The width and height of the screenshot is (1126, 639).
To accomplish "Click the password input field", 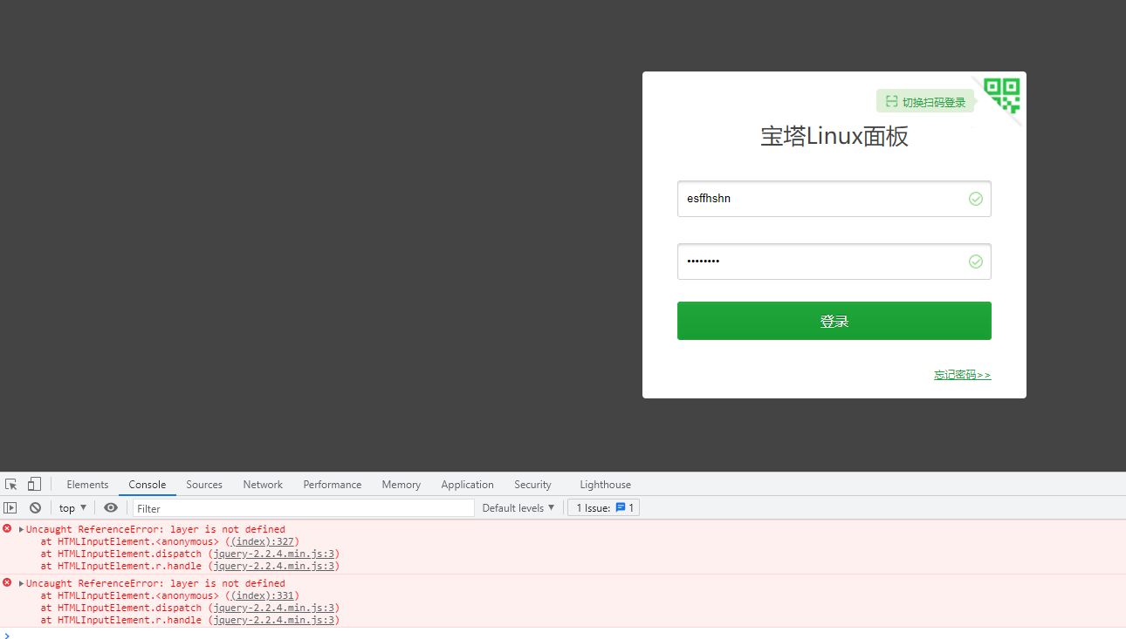I will (834, 262).
